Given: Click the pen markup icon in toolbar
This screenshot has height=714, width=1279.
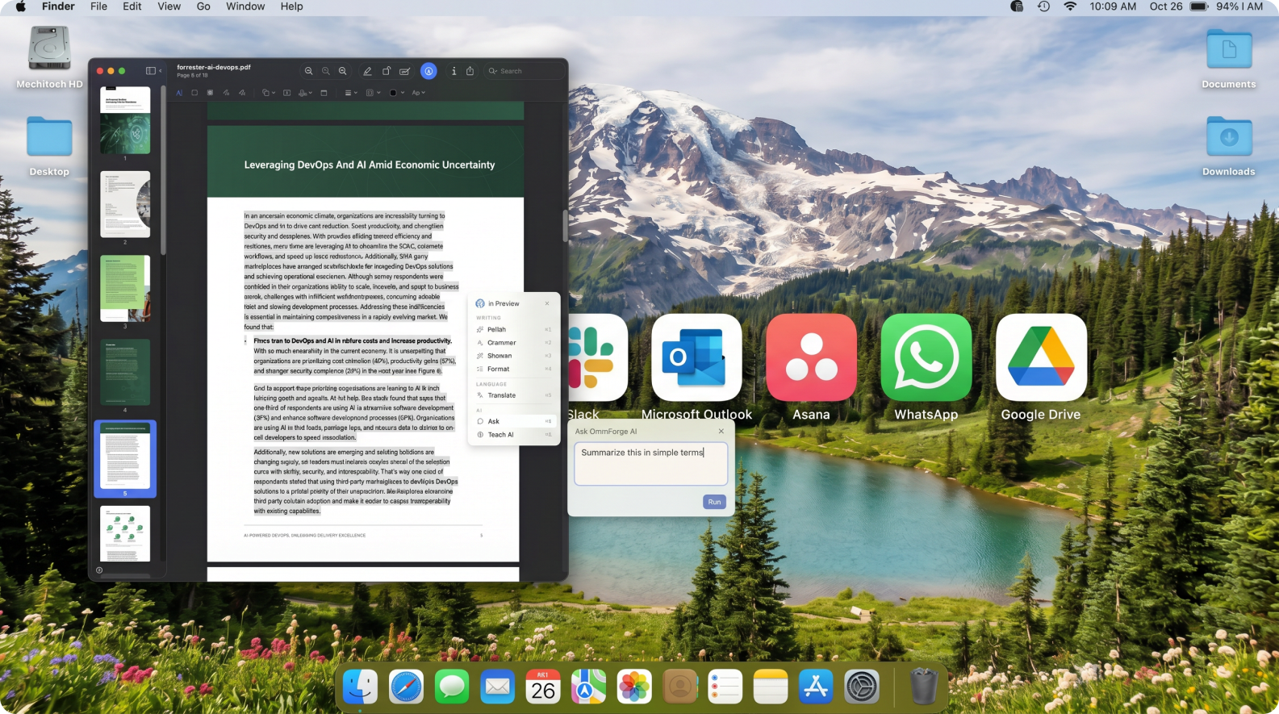Looking at the screenshot, I should point(367,71).
